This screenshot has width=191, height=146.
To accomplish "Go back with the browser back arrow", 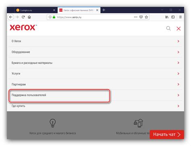I will pyautogui.click(x=11, y=17).
